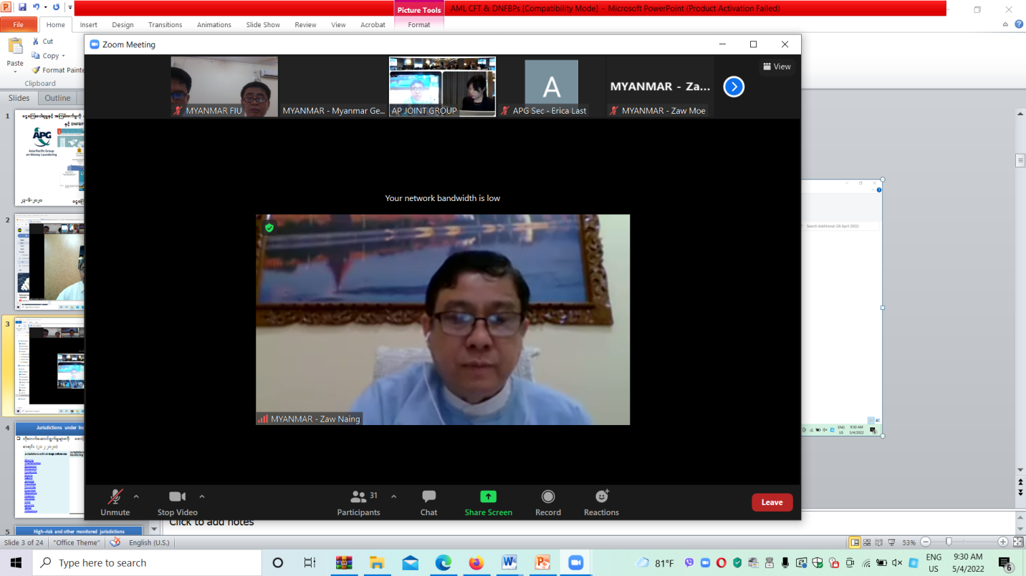Switch to the Design ribbon tab
The width and height of the screenshot is (1026, 576).
coord(123,24)
